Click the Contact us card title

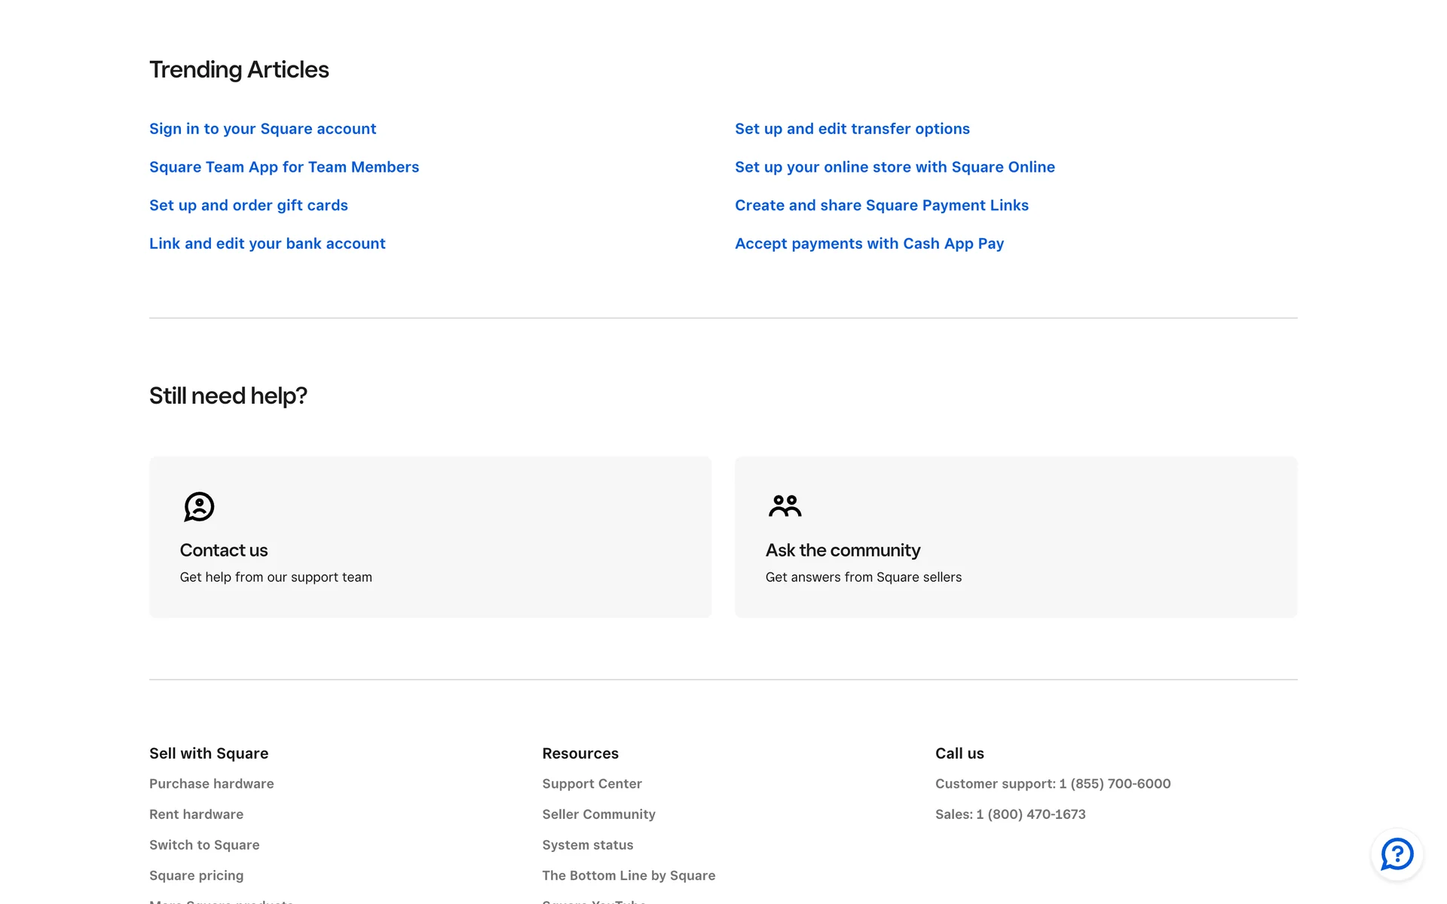pos(224,551)
